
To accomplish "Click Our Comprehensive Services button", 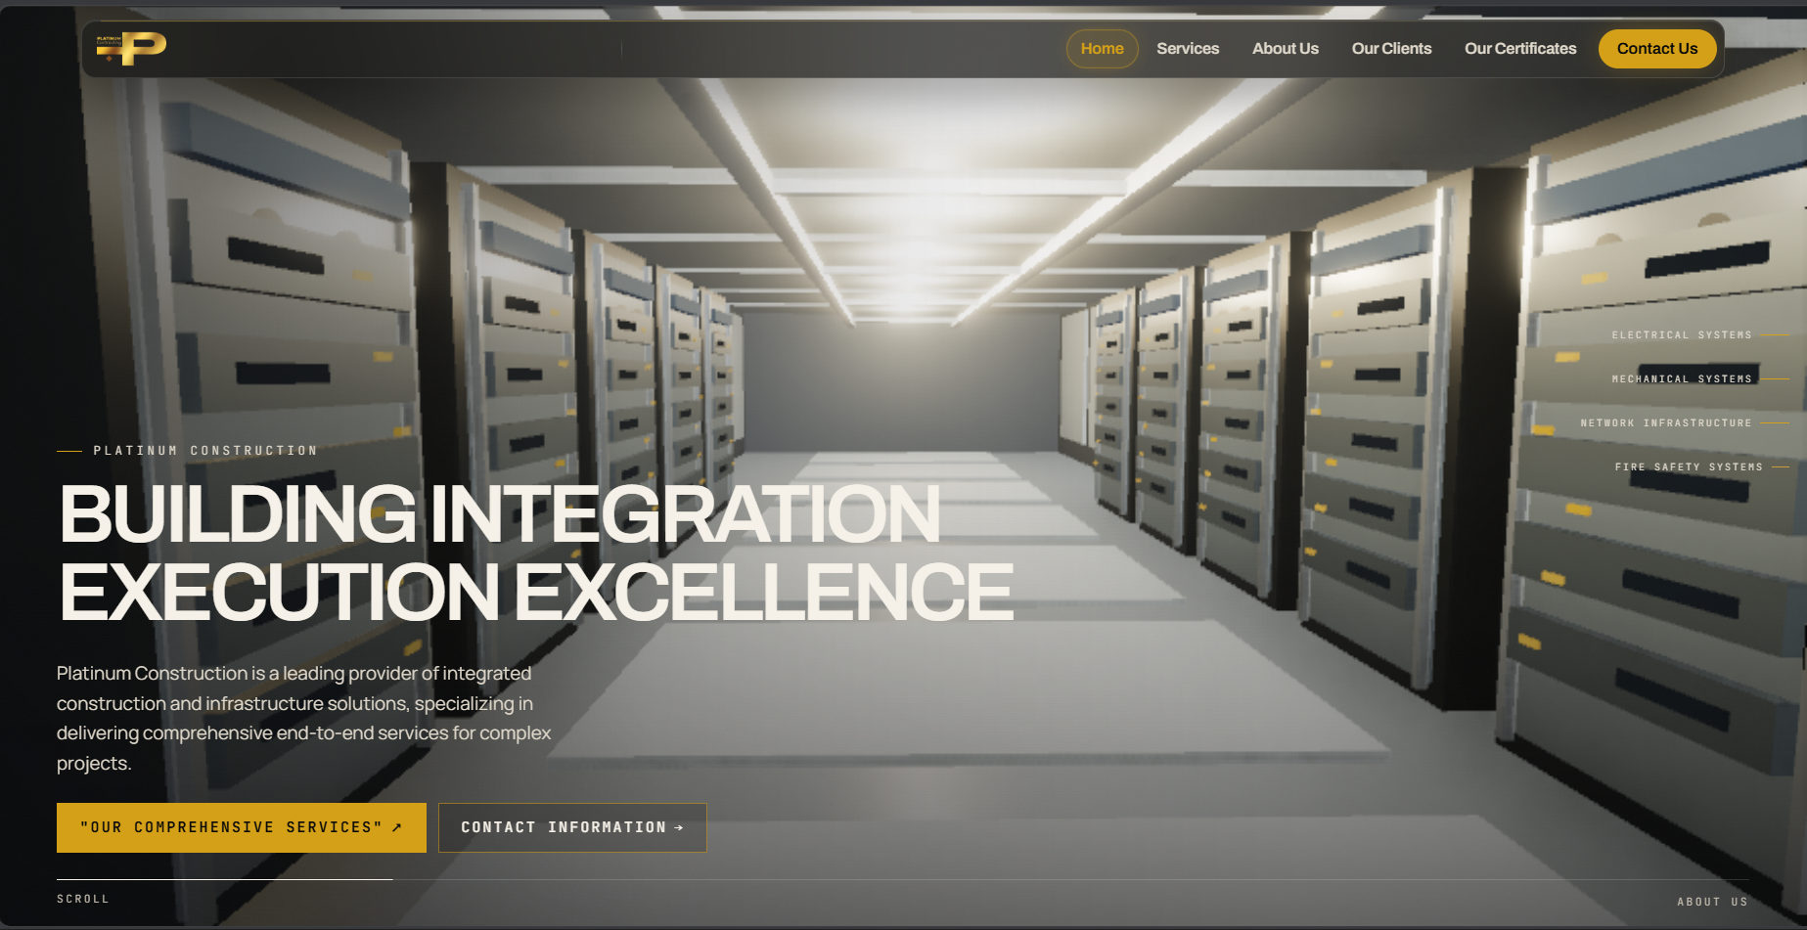I will point(242,827).
